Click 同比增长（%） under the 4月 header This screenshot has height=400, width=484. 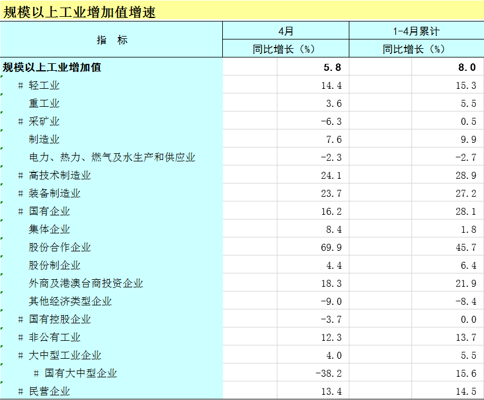286,49
